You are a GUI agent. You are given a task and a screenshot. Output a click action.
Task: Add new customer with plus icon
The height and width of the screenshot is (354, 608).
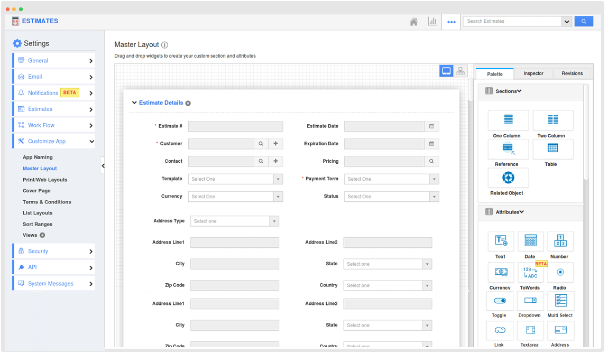pyautogui.click(x=275, y=144)
